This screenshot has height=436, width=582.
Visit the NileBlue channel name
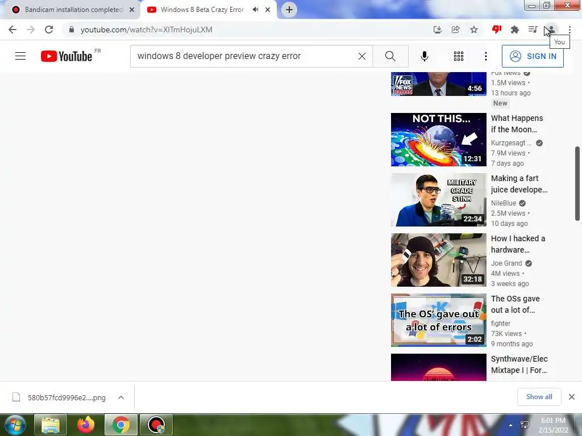(x=504, y=203)
